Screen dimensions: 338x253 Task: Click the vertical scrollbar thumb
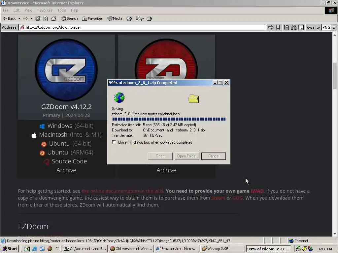pos(335,76)
